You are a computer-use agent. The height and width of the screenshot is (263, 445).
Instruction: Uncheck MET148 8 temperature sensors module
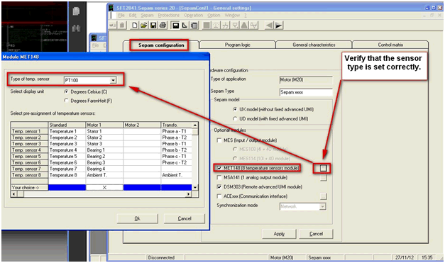point(219,168)
